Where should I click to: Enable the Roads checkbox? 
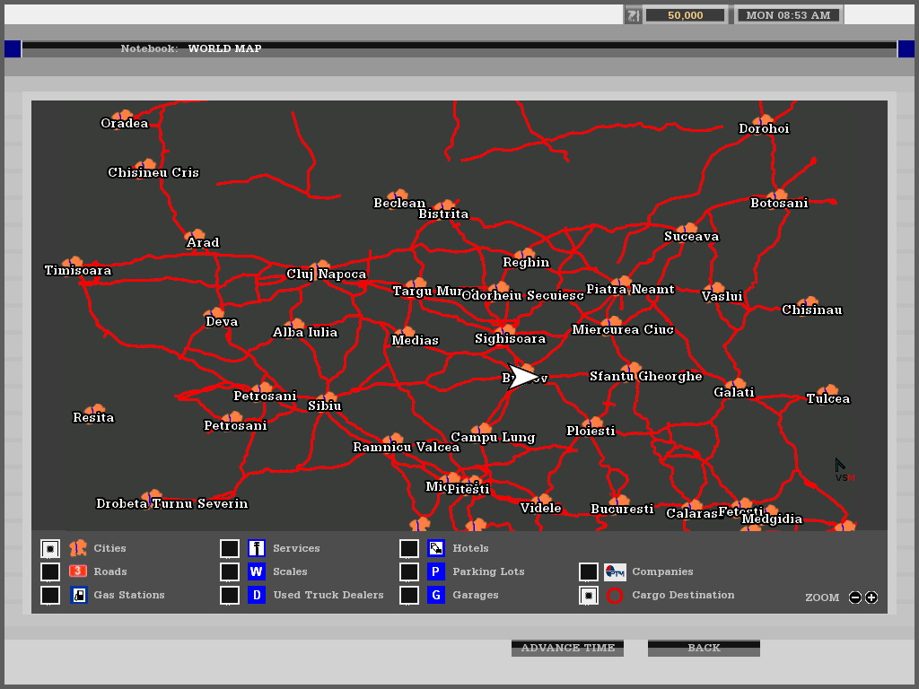tap(50, 571)
